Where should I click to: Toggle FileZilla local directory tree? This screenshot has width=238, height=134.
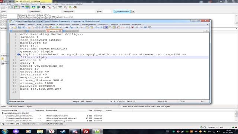pyautogui.click(x=17, y=7)
